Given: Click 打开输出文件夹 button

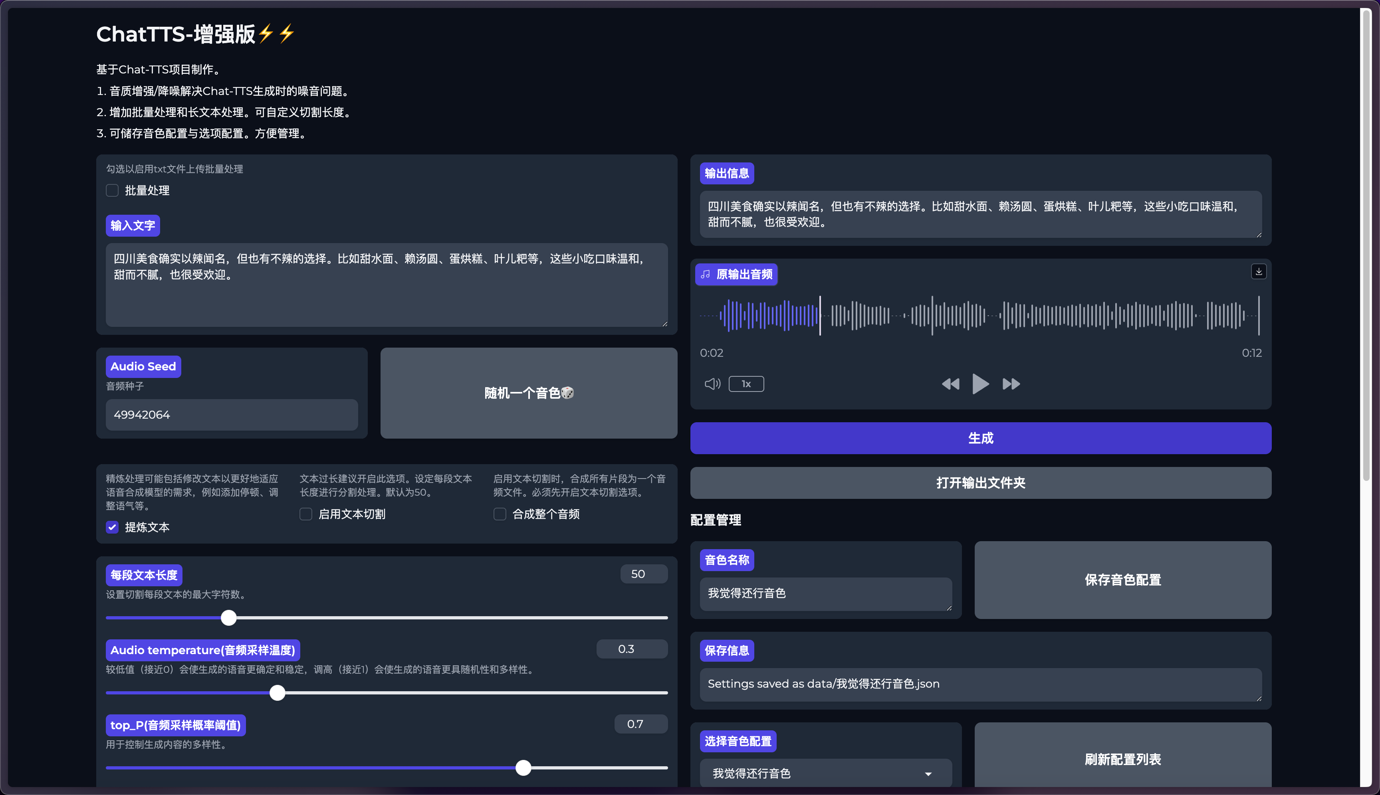Looking at the screenshot, I should pos(980,483).
